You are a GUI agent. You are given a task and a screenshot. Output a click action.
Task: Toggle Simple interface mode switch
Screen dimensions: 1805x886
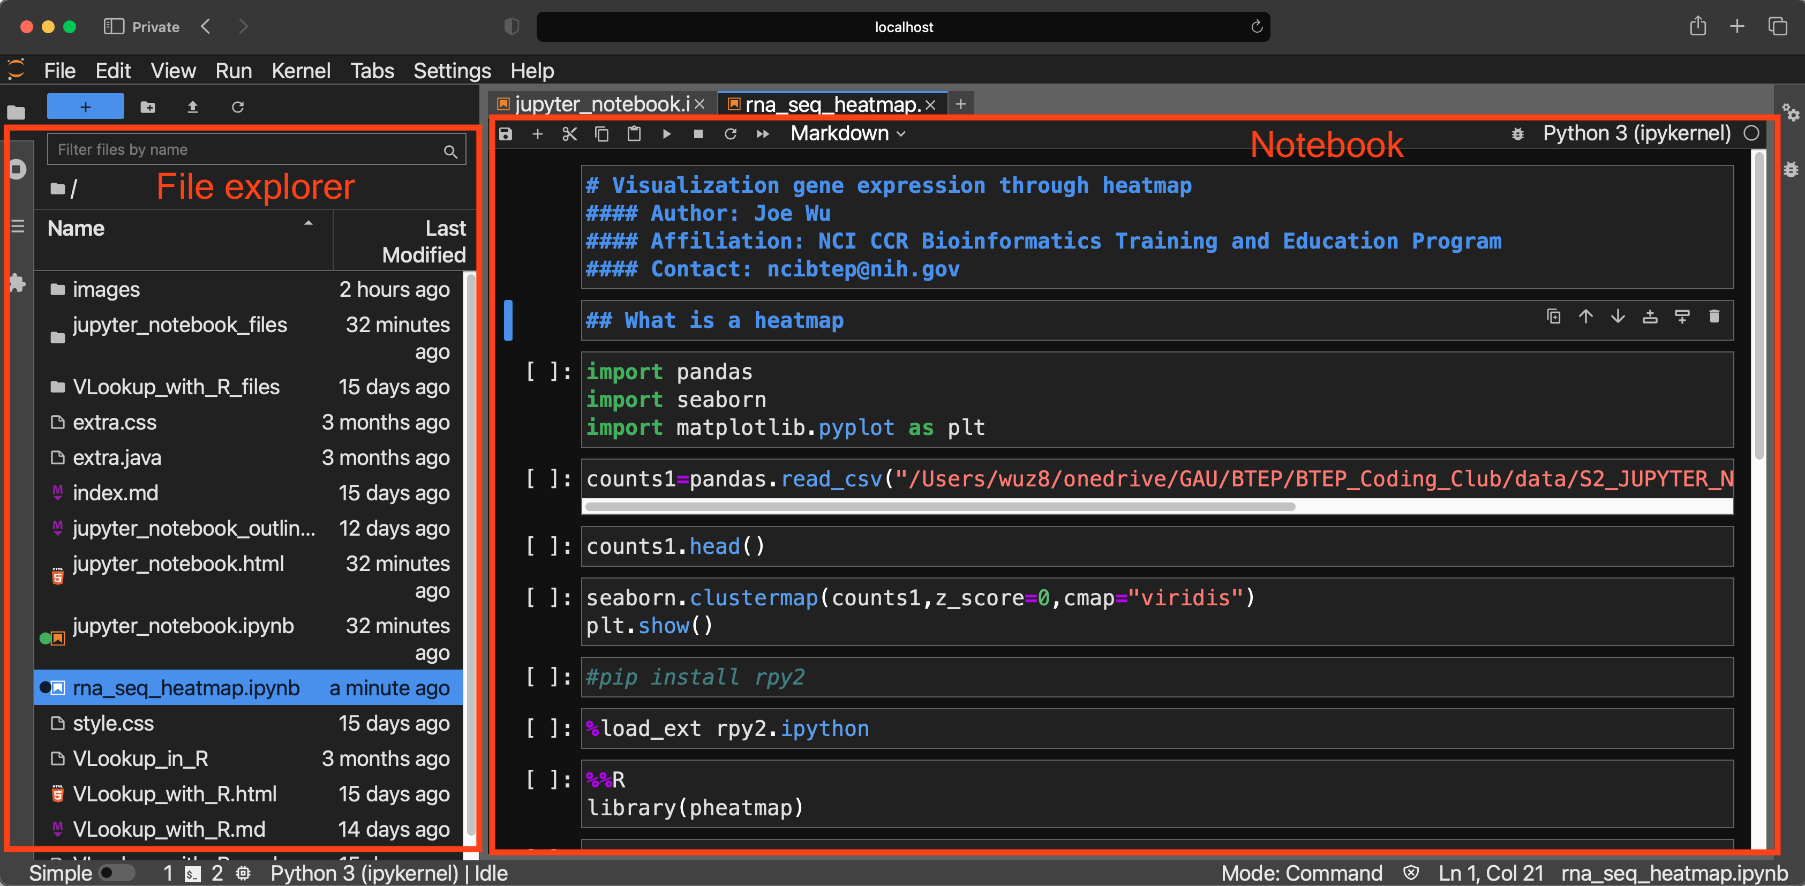[116, 873]
